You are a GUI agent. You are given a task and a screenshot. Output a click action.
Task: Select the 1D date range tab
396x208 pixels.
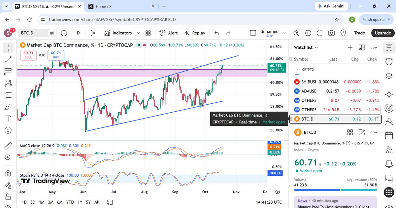[x=24, y=202]
